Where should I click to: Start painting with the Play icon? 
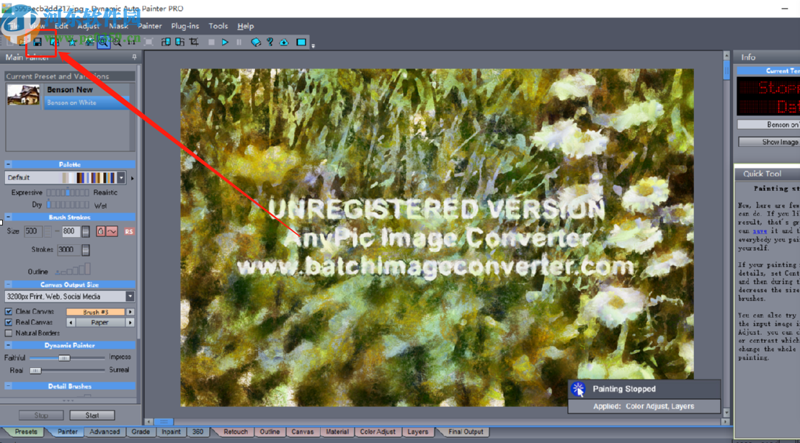coord(225,42)
